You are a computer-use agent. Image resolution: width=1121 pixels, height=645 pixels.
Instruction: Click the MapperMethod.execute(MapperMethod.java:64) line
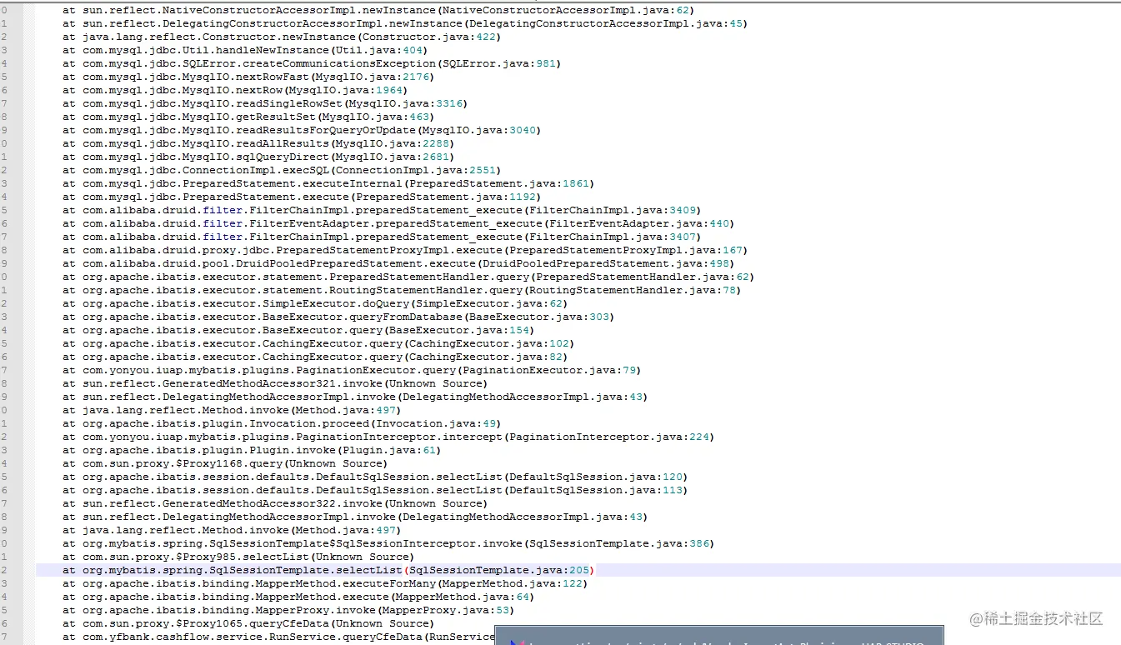(298, 597)
